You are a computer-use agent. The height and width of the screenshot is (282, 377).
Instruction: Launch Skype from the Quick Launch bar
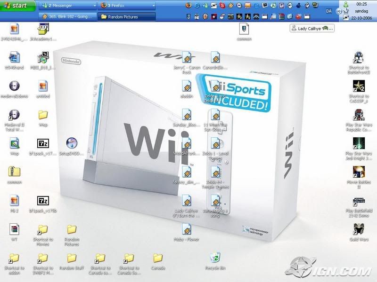(x=222, y=5)
